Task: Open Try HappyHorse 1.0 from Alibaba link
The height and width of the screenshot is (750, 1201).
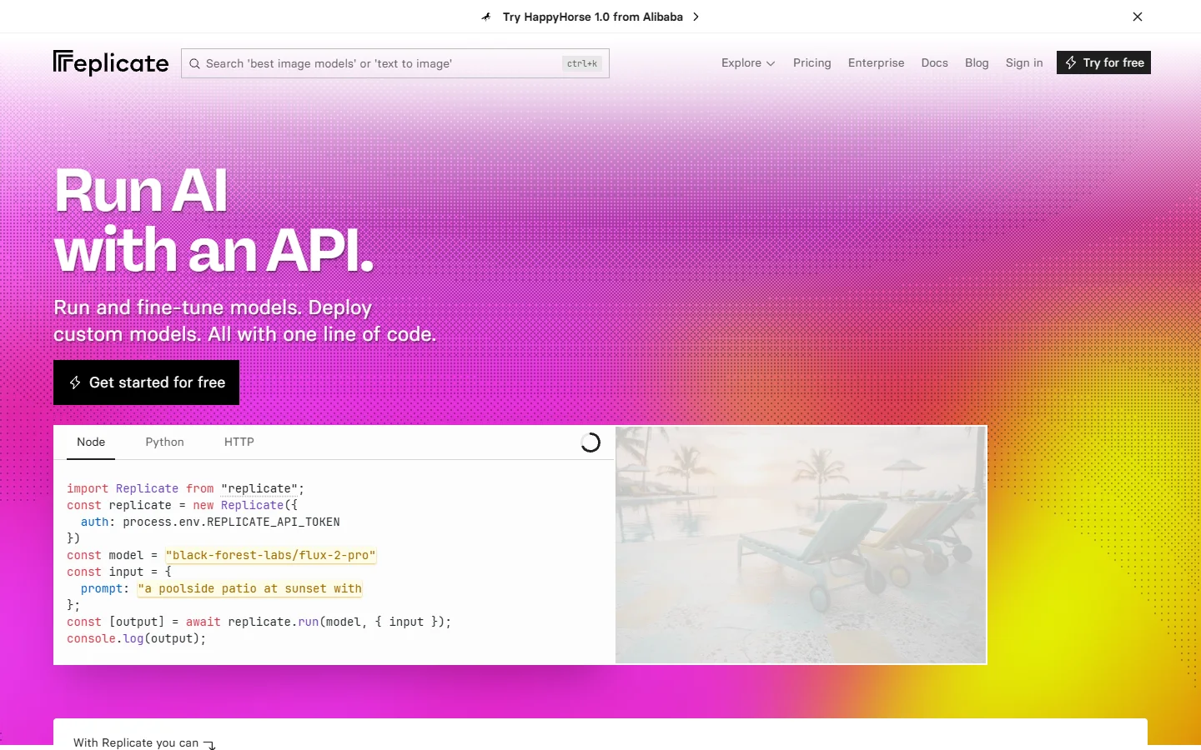Action: [x=593, y=17]
